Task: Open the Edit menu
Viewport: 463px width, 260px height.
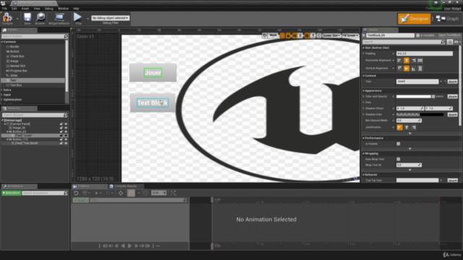Action: 14,9
